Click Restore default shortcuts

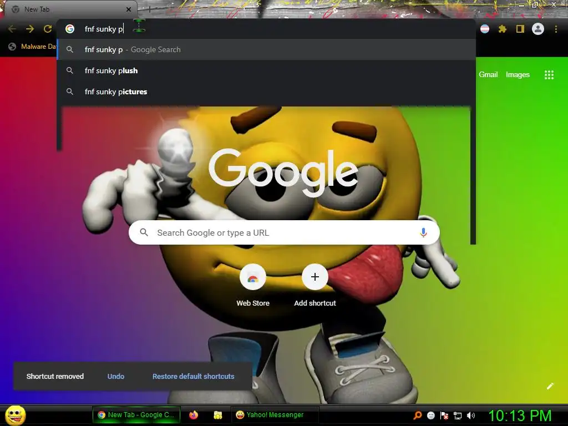pos(194,377)
